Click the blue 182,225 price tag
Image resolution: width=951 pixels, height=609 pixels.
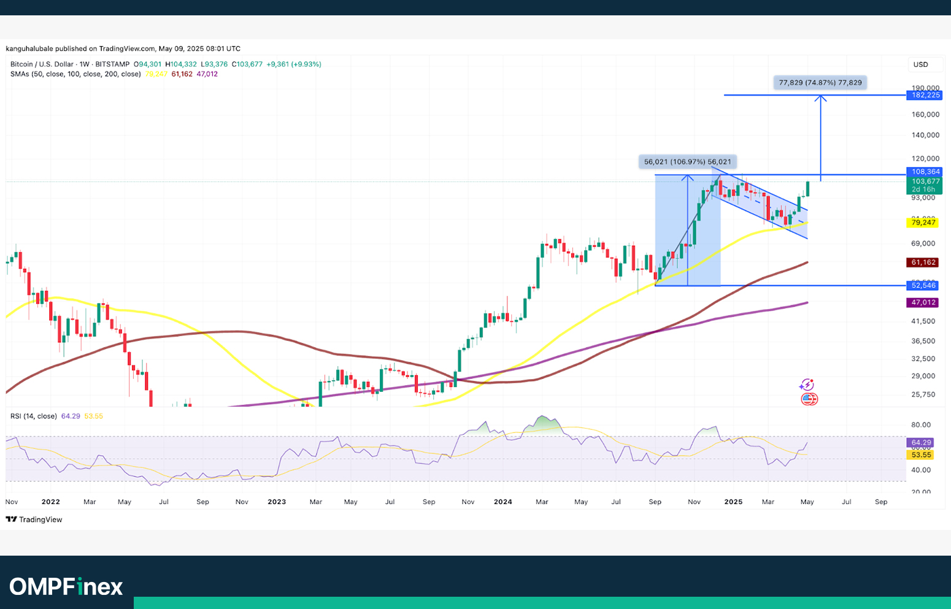point(924,95)
